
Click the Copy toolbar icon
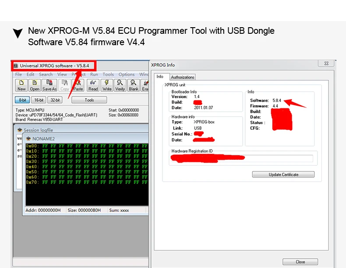(x=65, y=85)
